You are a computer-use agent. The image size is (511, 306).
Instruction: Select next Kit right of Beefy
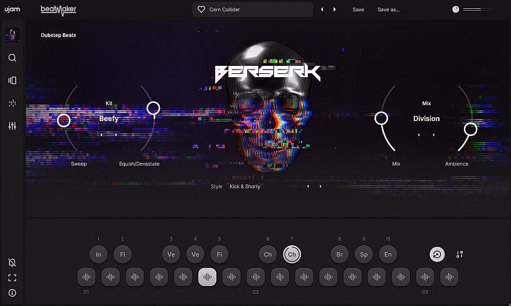coord(116,135)
